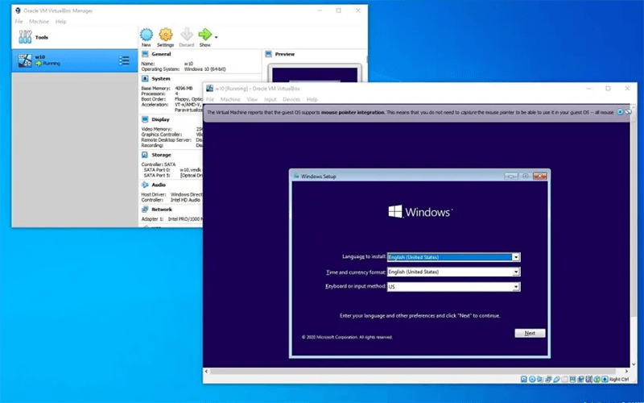Click the Preview section icon
The image size is (644, 403).
pyautogui.click(x=269, y=54)
